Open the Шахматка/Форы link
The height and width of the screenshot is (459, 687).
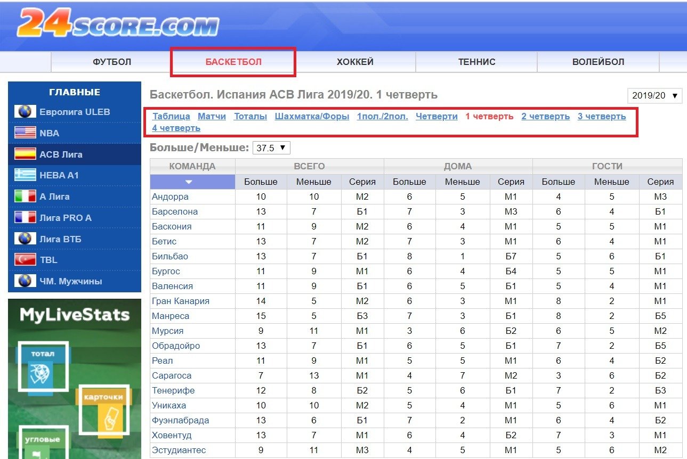click(312, 116)
